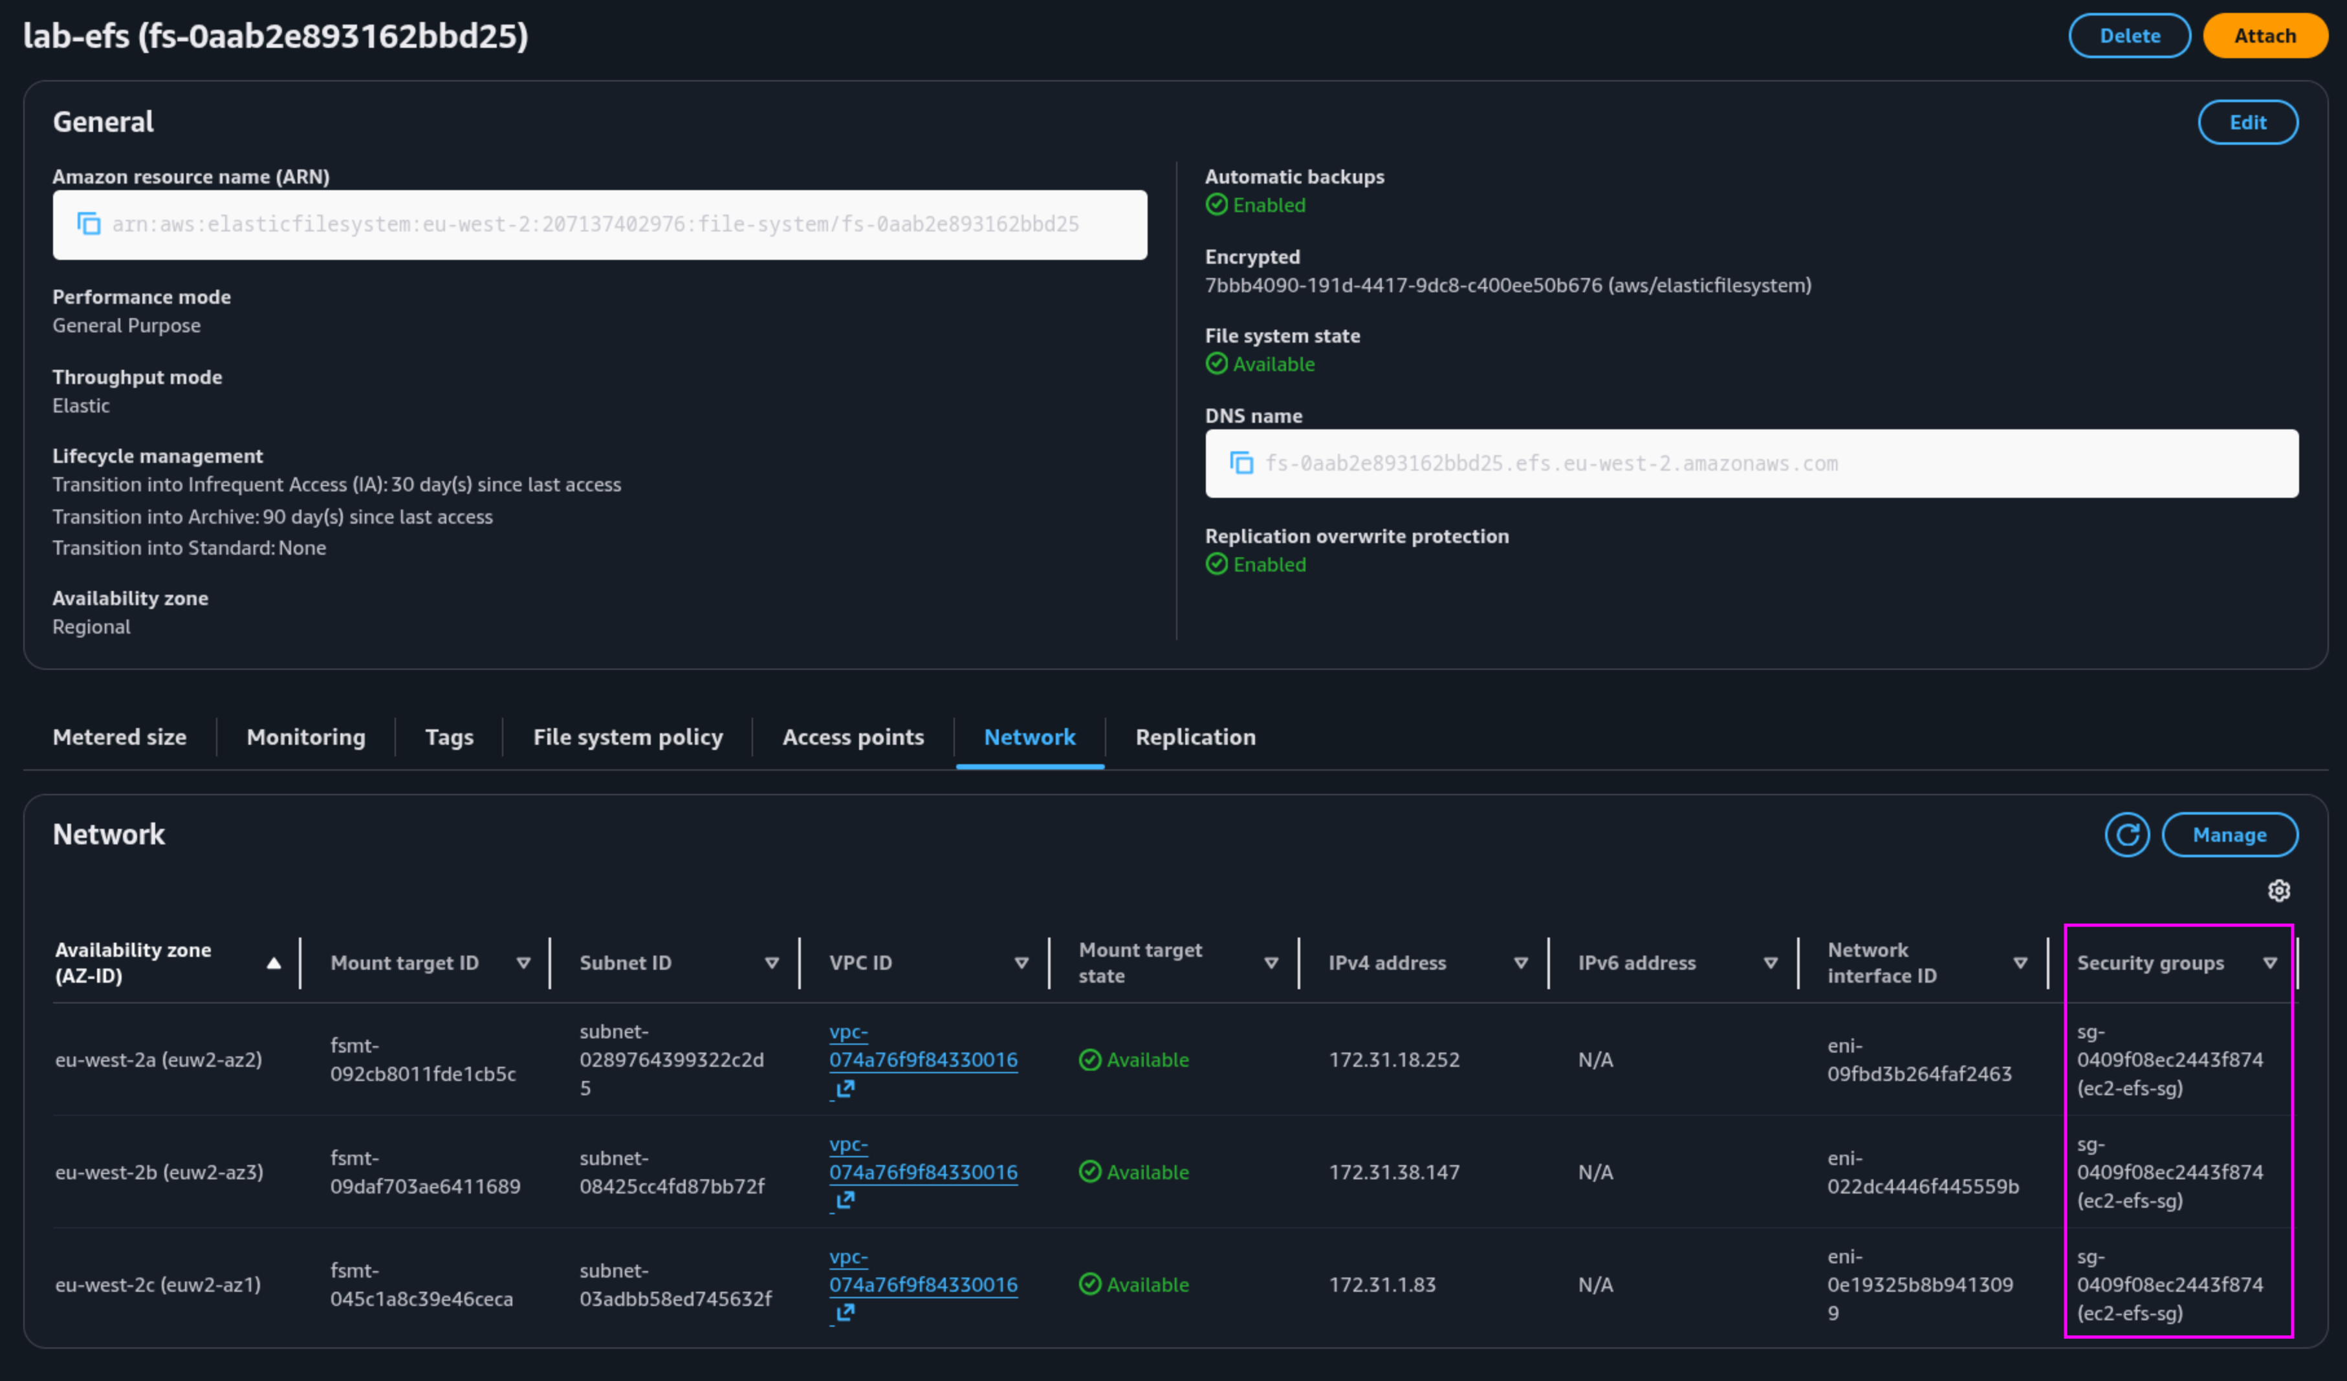Open external link icon for eu-west-2c VPC
Viewport: 2347px width, 1381px height.
[x=845, y=1313]
